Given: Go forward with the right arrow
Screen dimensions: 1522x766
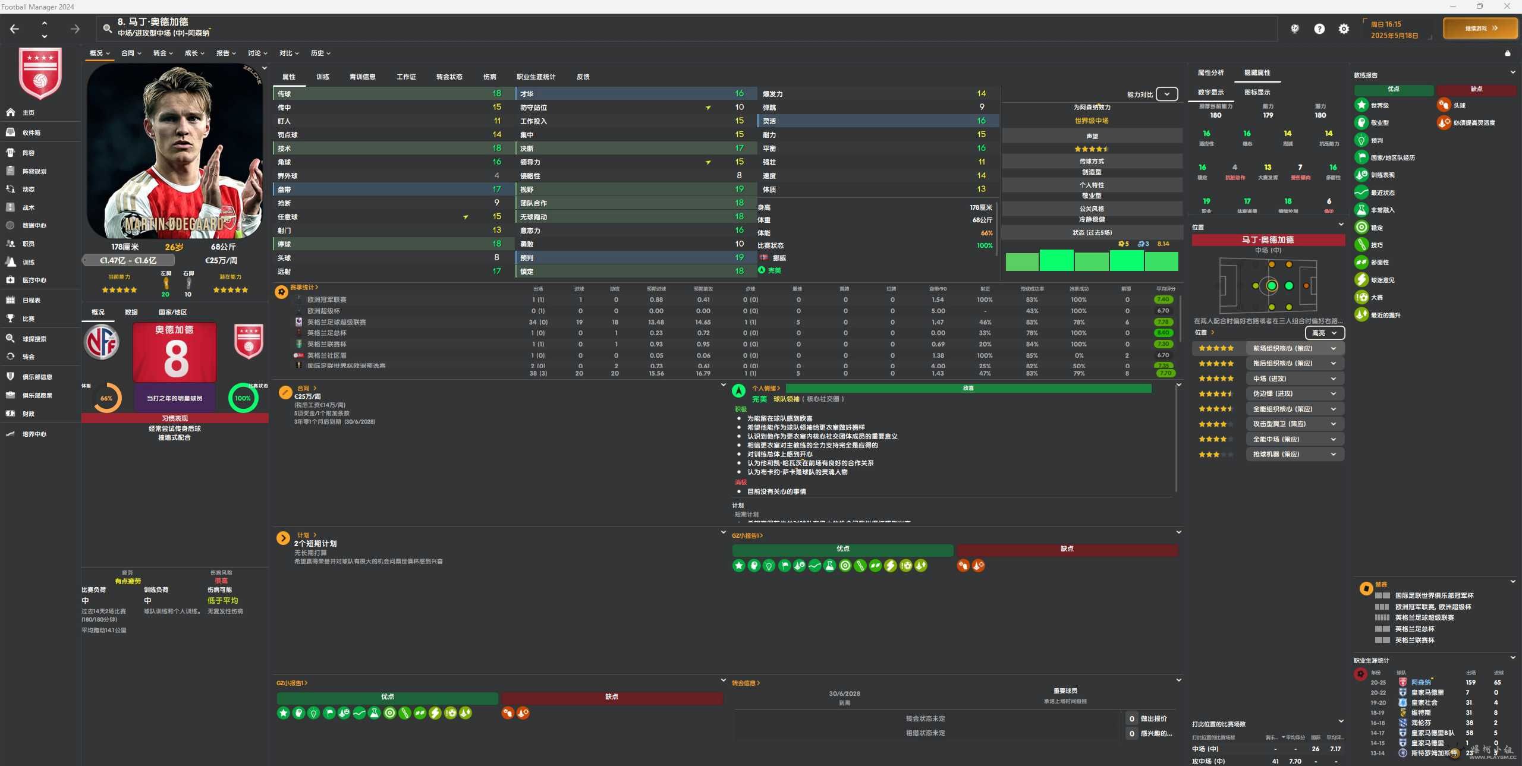Looking at the screenshot, I should [x=75, y=29].
